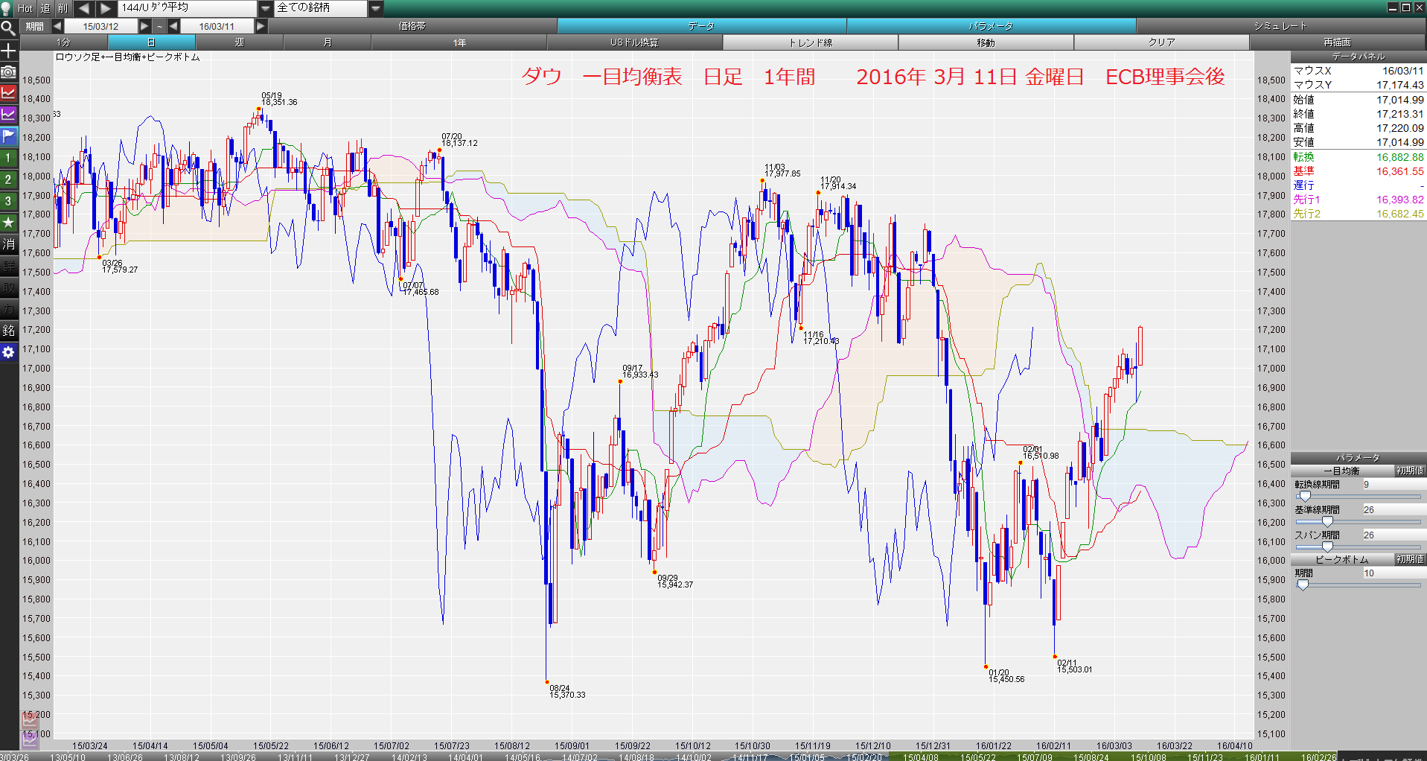The image size is (1427, 761).
Task: Adjust the スパン期間 slider
Action: 1327,547
